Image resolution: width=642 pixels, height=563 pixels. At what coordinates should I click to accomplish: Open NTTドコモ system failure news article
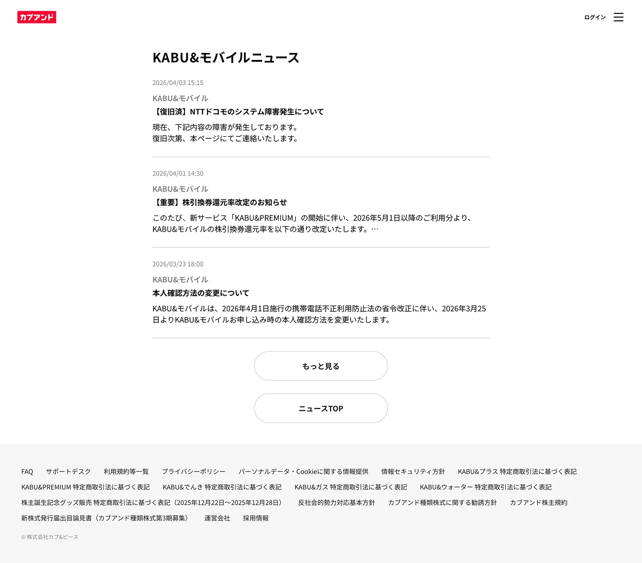[x=238, y=112]
